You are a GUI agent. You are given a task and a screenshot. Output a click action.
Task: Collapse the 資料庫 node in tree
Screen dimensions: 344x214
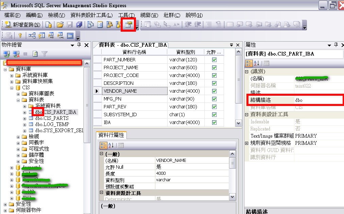5,70
